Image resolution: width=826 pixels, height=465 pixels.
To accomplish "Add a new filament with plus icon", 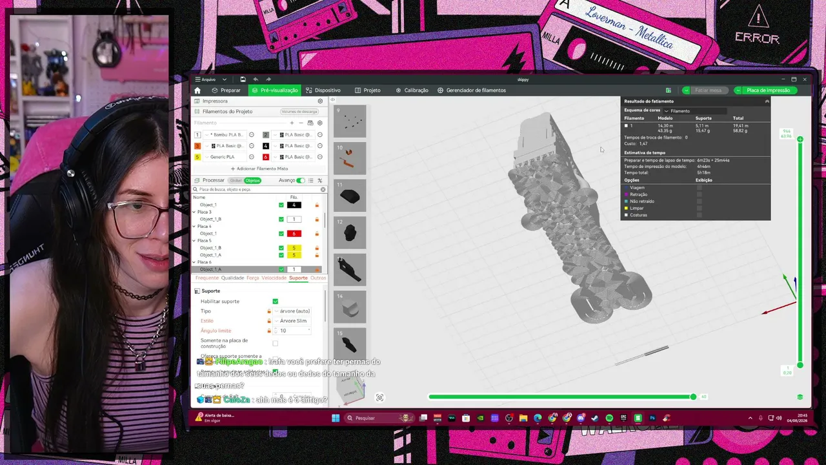I will pos(292,123).
